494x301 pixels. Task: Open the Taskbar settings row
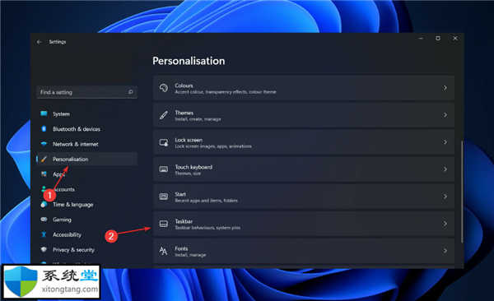coord(304,224)
